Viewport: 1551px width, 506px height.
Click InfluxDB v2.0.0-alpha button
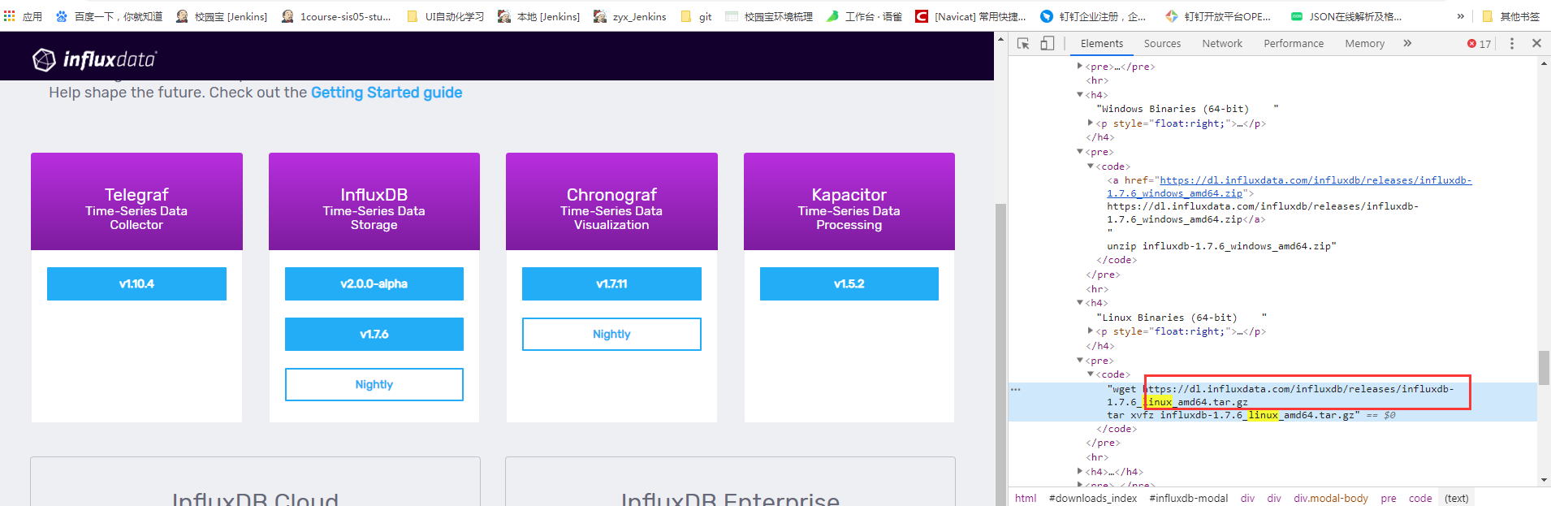(374, 283)
